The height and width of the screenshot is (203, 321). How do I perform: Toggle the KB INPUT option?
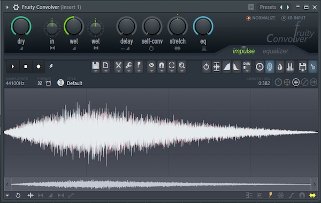pos(294,18)
